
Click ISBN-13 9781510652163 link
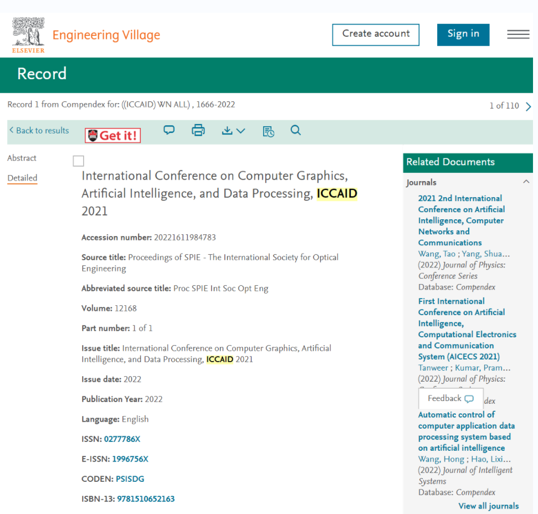click(x=146, y=499)
